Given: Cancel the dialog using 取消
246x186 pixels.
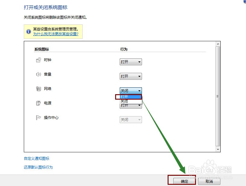Looking at the screenshot, I should point(210,181).
